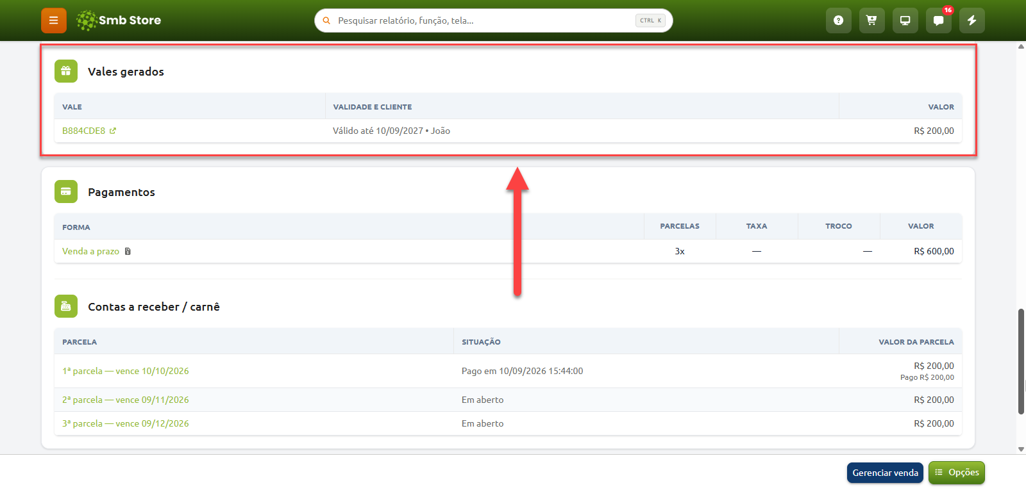Image resolution: width=1026 pixels, height=490 pixels.
Task: Click the voucher value R$ 200,00
Action: (934, 131)
